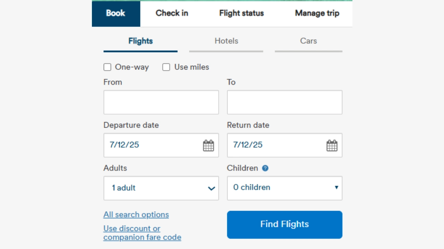The width and height of the screenshot is (444, 249).
Task: Click the chevron icon on the Adults selector
Action: click(x=211, y=188)
